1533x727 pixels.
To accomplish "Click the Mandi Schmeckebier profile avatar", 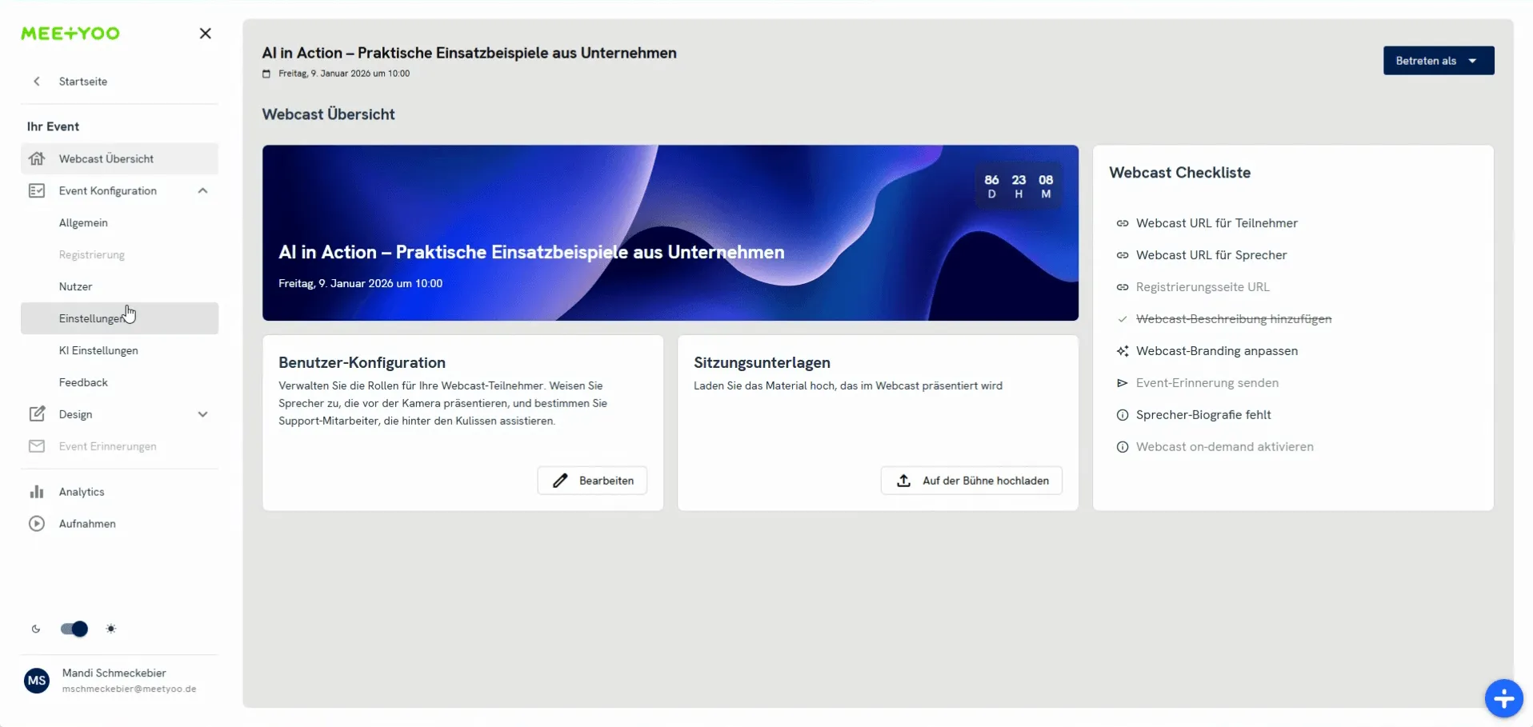I will pos(36,680).
